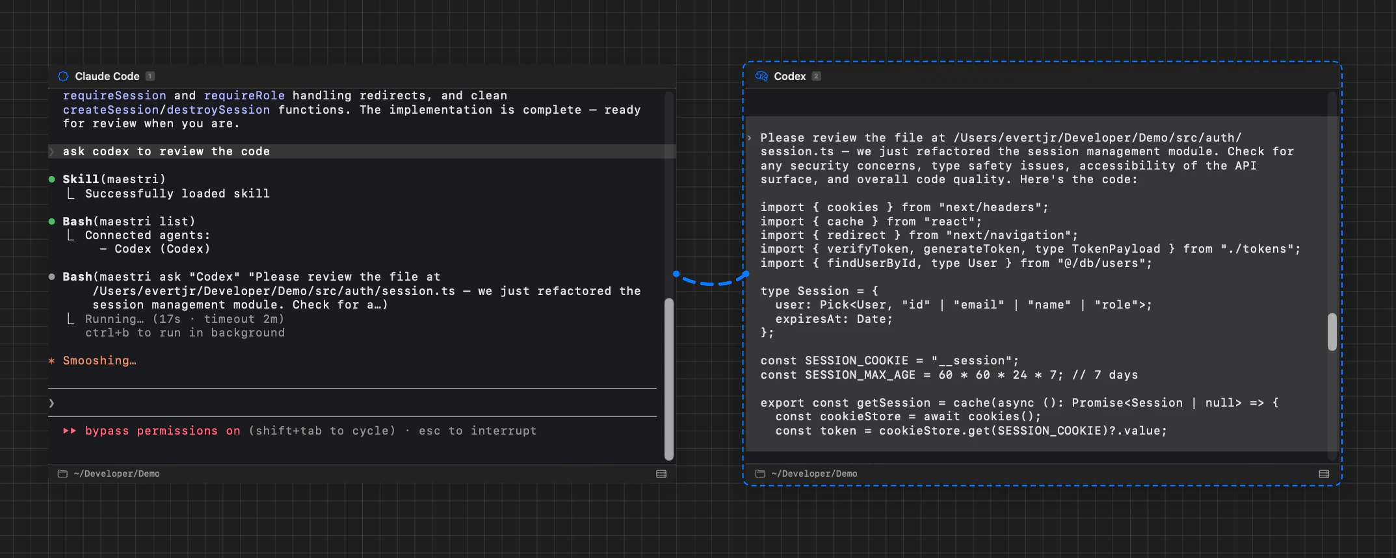Click the number 1 badge beside Claude Code
Image resolution: width=1396 pixels, height=558 pixels.
coord(150,76)
